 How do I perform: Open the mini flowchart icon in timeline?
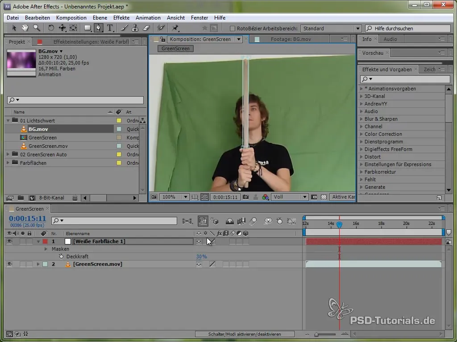pyautogui.click(x=187, y=221)
